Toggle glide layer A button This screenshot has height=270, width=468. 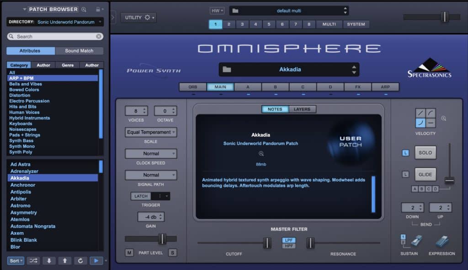(x=415, y=189)
